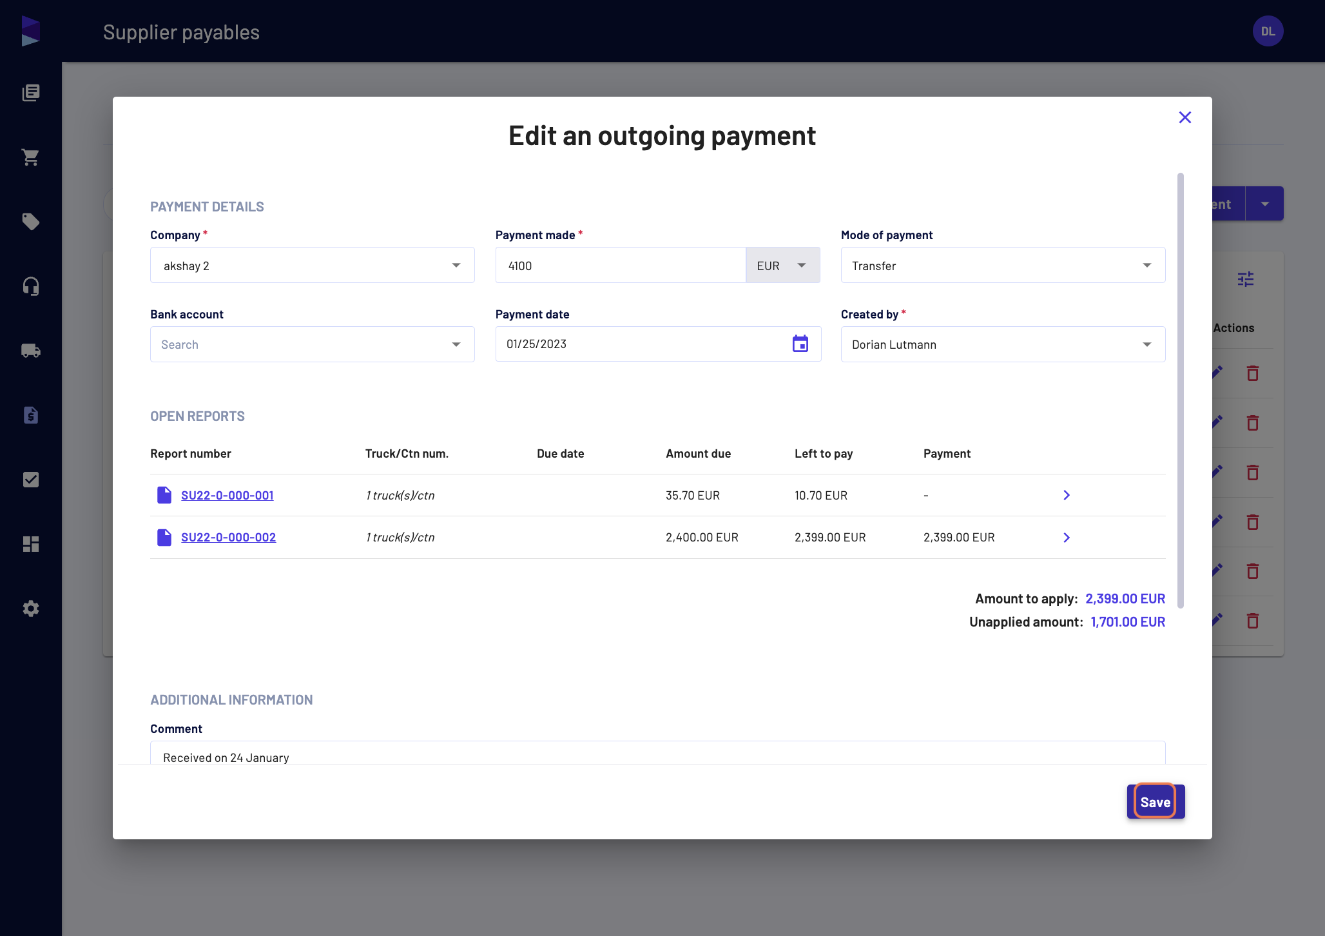Delete the last payment row behind the dialog
The image size is (1325, 936).
point(1253,621)
